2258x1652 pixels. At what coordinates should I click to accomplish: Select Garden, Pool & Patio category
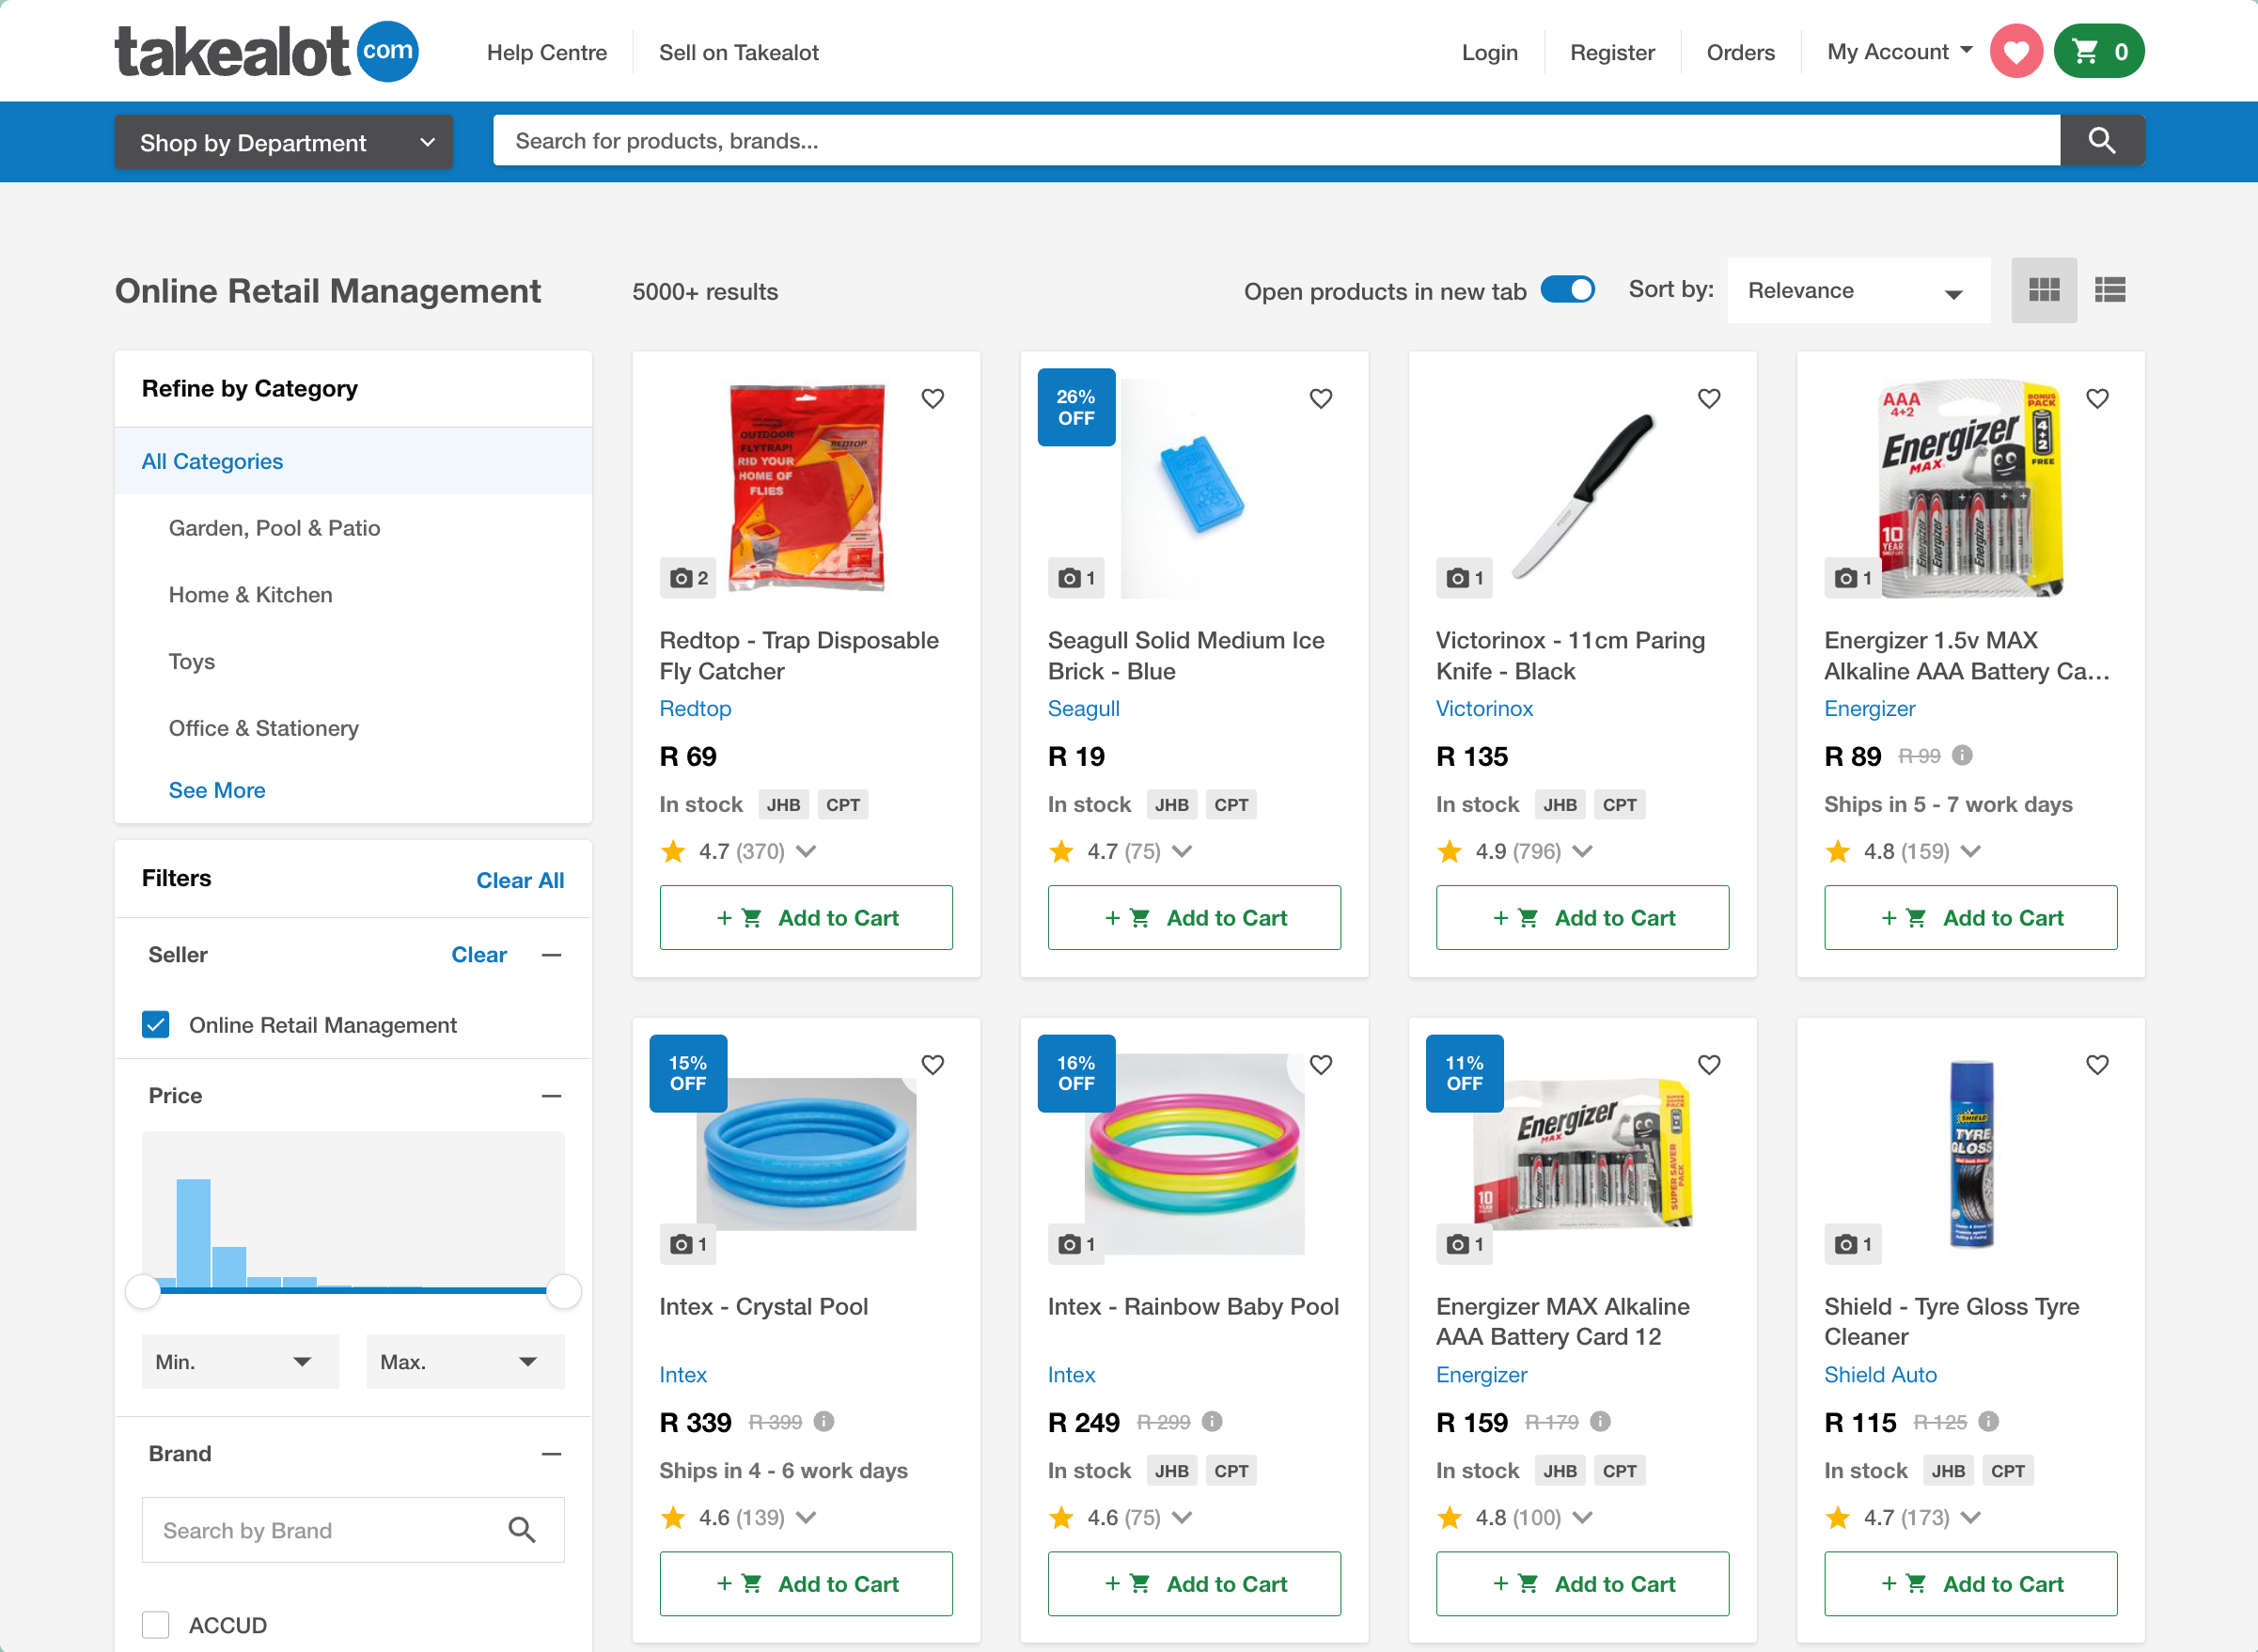[274, 528]
